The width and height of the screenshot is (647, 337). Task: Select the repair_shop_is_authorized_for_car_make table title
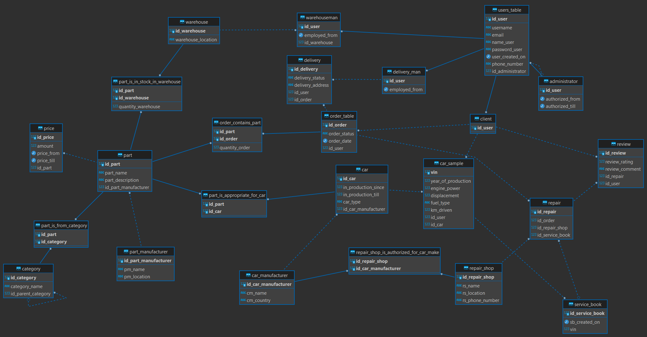397,252
